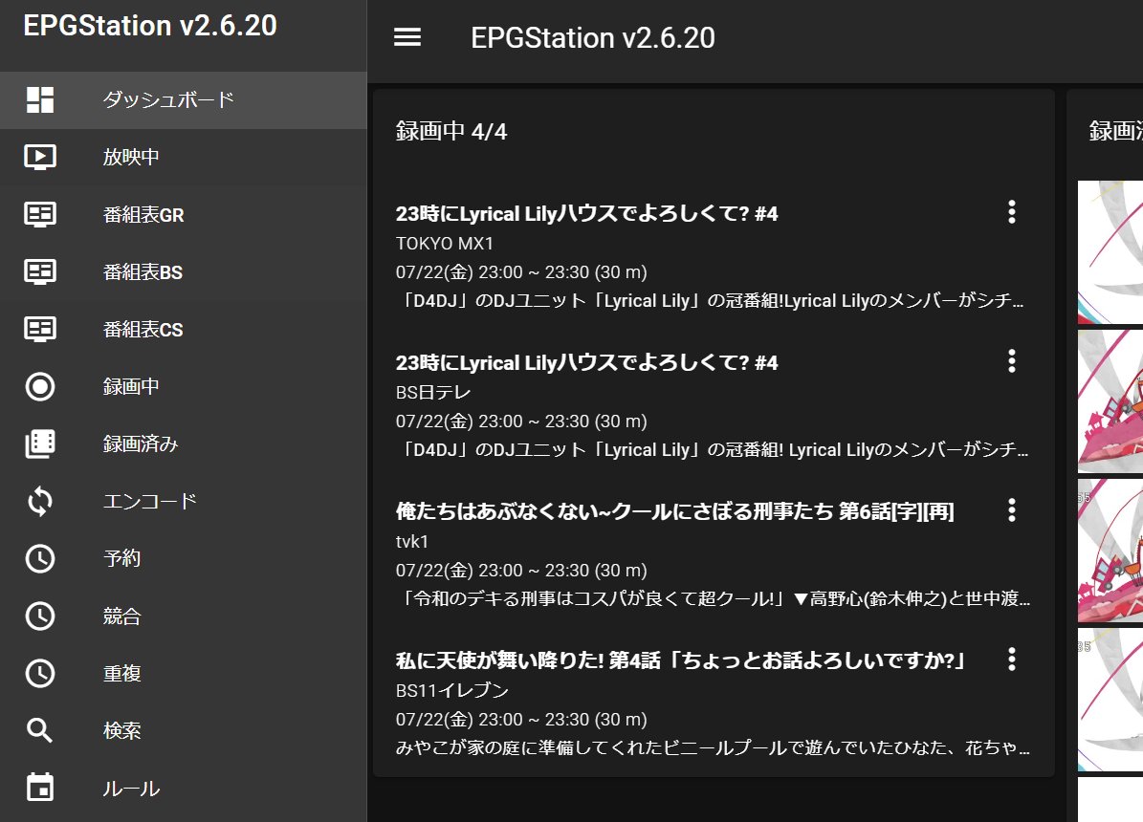This screenshot has height=822, width=1143.
Task: Click the 番組表GR program guide icon
Action: pos(38,214)
